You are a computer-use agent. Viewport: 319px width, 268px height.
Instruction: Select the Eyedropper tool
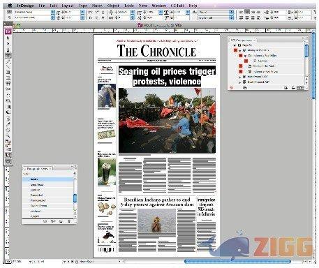tap(8, 124)
